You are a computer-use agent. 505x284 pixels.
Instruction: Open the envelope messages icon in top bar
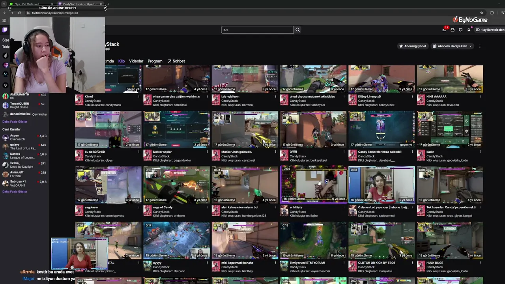[x=453, y=30]
